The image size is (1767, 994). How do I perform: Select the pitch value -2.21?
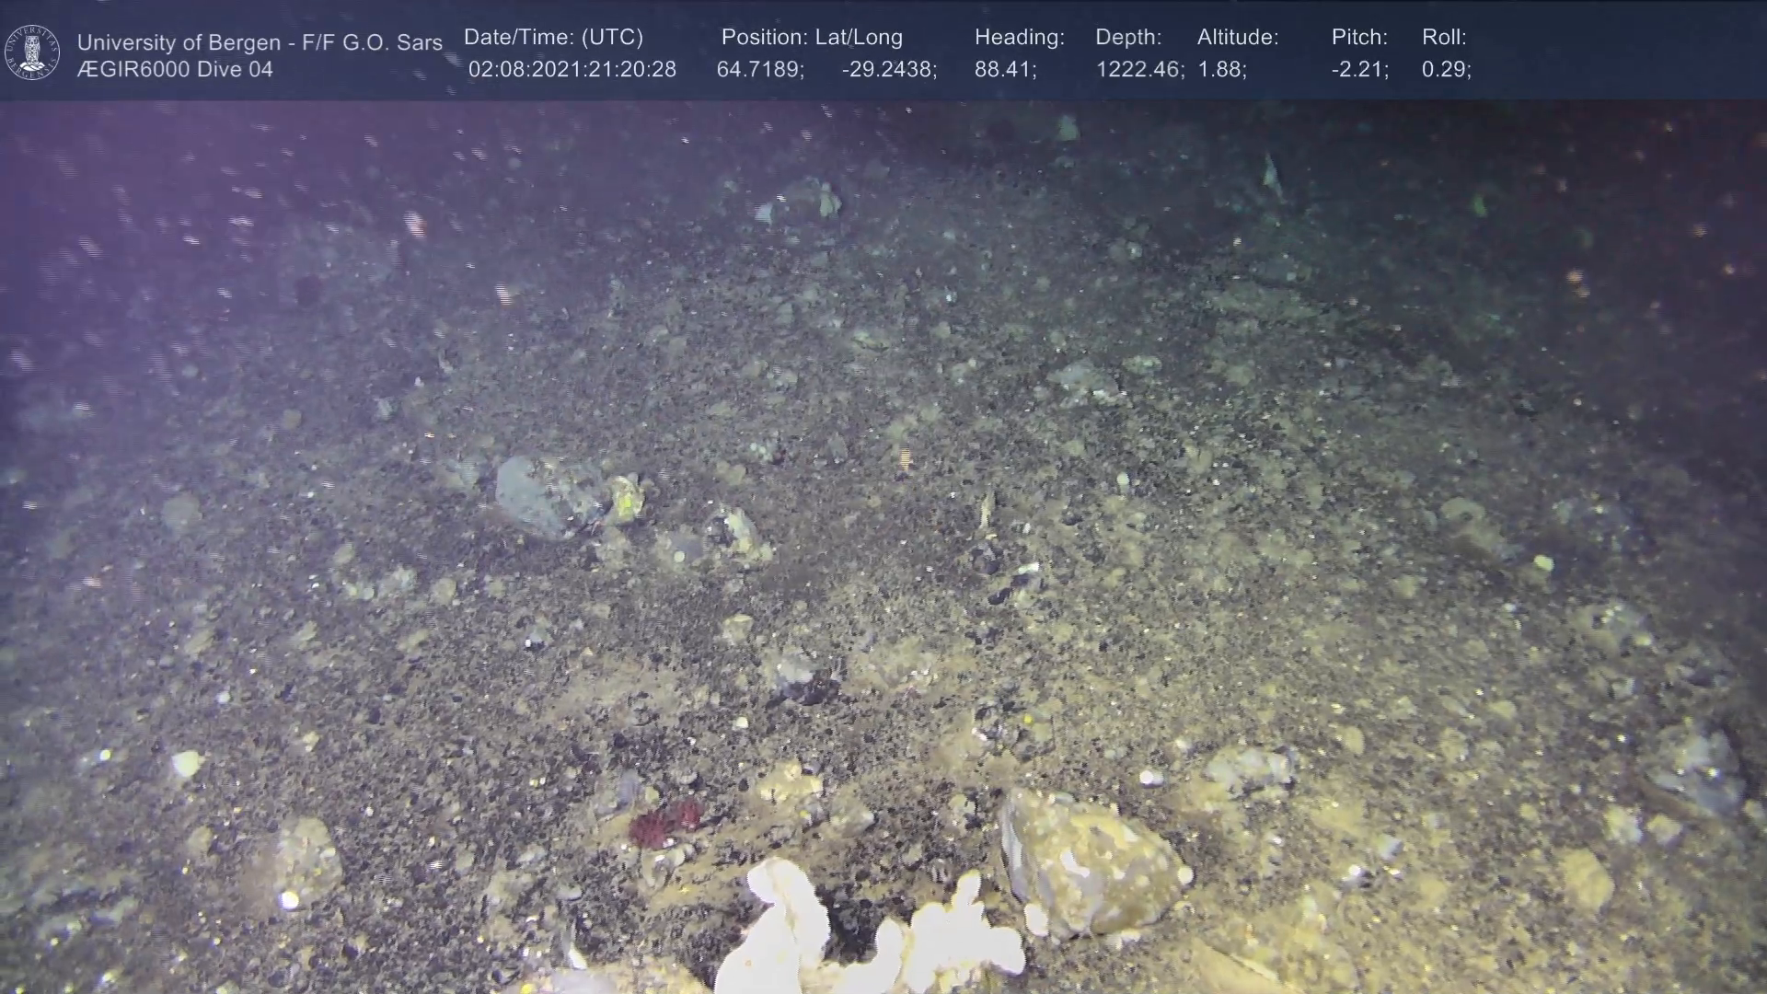(1359, 70)
